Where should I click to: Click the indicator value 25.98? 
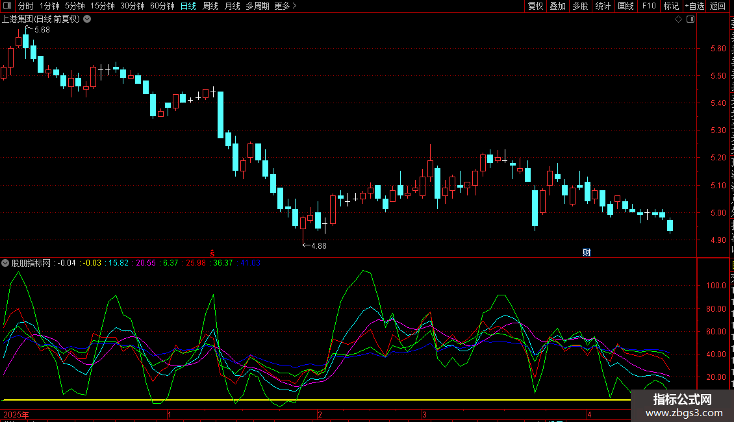coord(196,263)
